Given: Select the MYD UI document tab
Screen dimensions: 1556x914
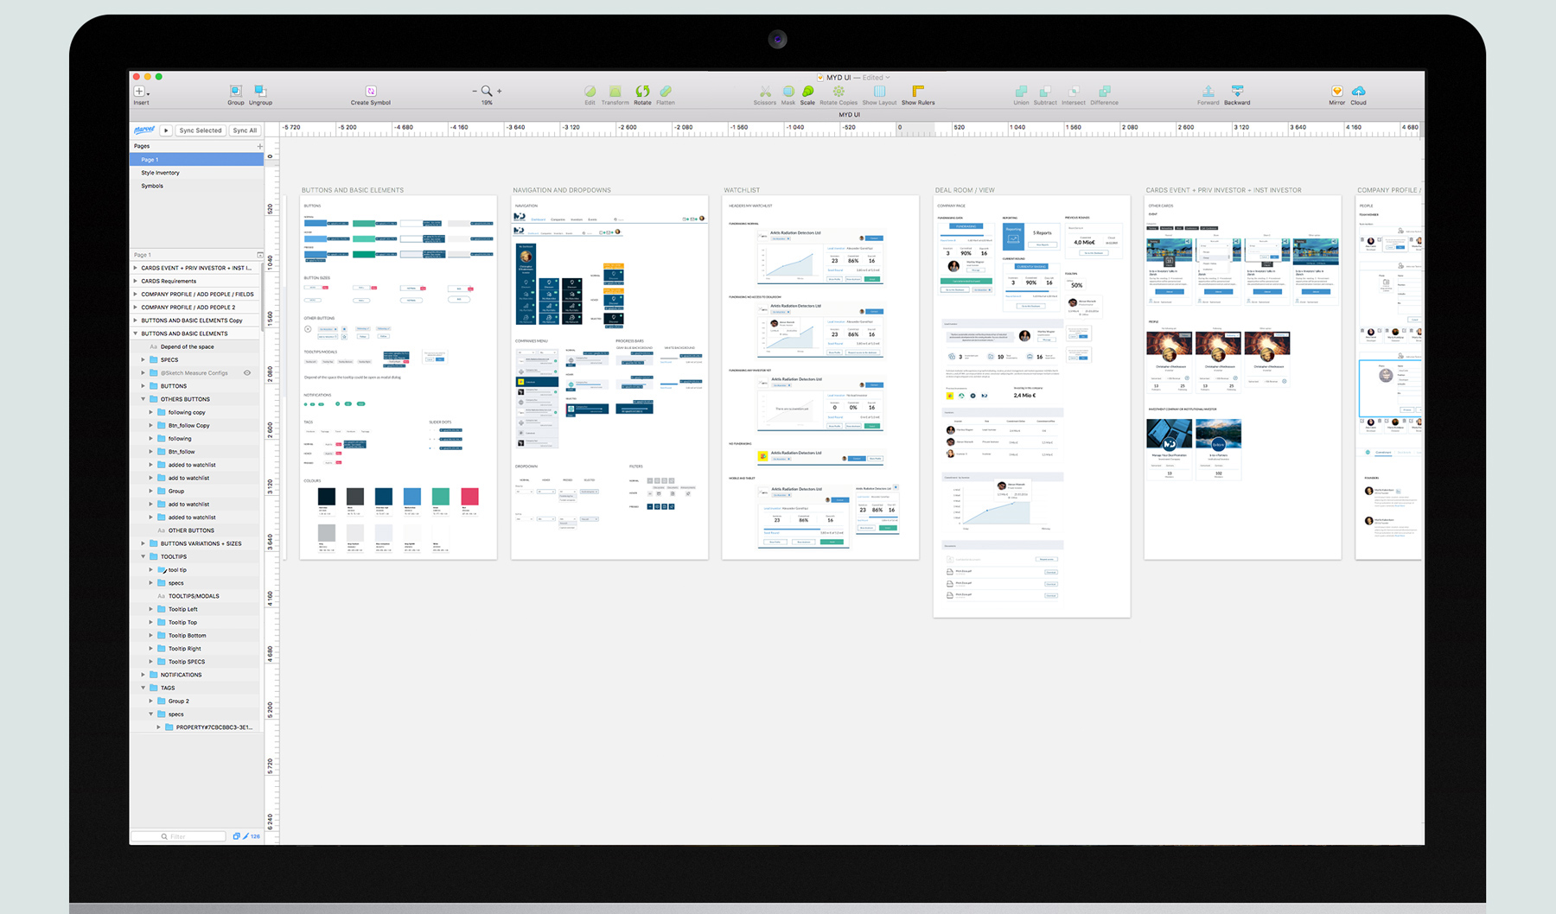Looking at the screenshot, I should (x=849, y=114).
